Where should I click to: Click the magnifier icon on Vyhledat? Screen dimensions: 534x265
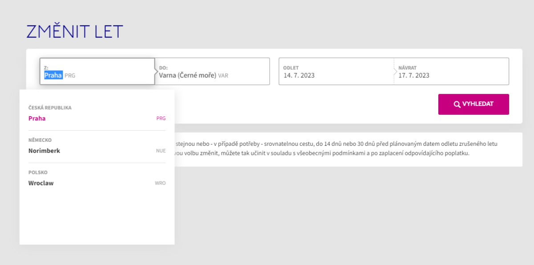(457, 104)
